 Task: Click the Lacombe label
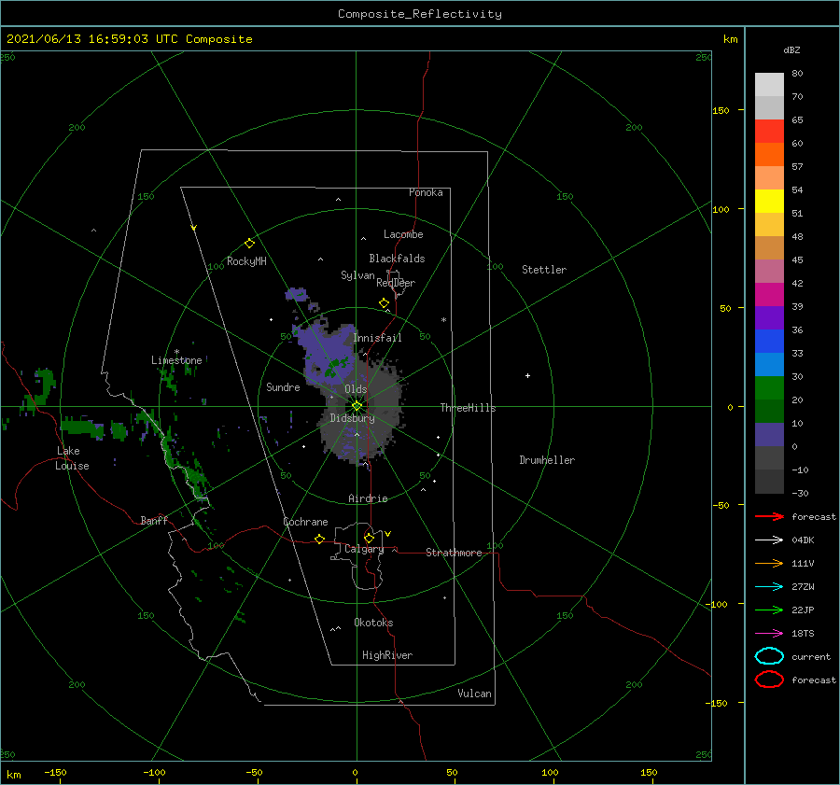(403, 234)
